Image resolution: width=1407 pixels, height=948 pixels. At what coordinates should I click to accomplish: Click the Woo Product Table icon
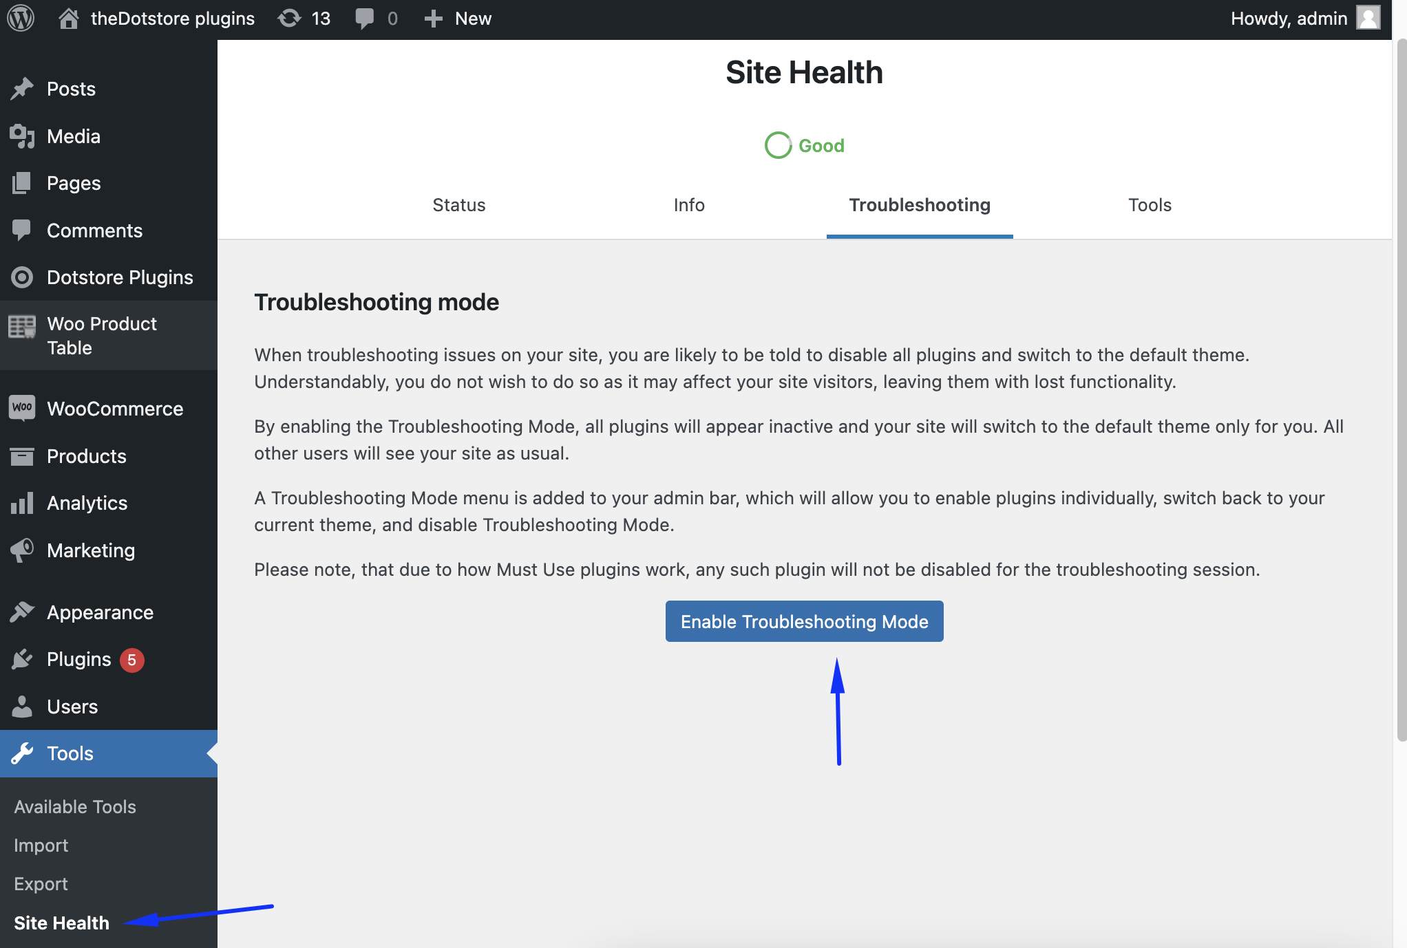coord(22,327)
